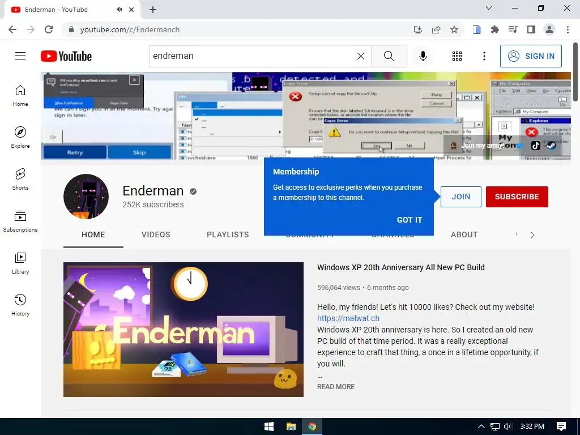580x435 pixels.
Task: Open the YouTube guide hamburger menu
Action: [20, 56]
